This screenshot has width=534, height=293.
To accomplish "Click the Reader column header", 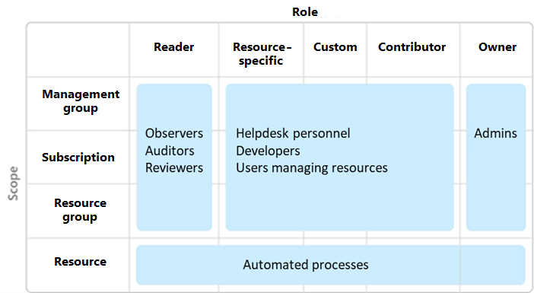I will pos(173,46).
